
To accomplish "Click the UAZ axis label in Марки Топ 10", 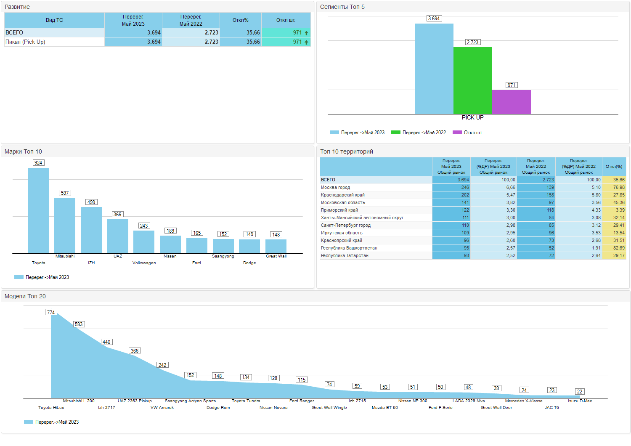I will 118,256.
